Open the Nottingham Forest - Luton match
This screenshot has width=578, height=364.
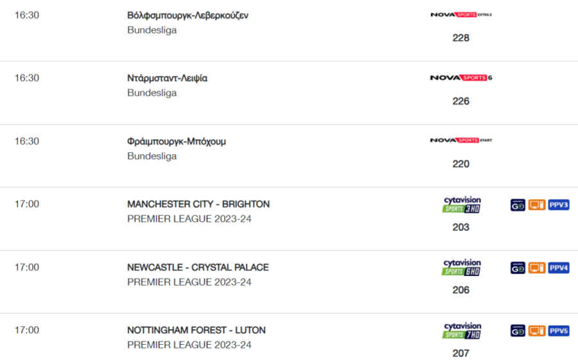click(197, 330)
